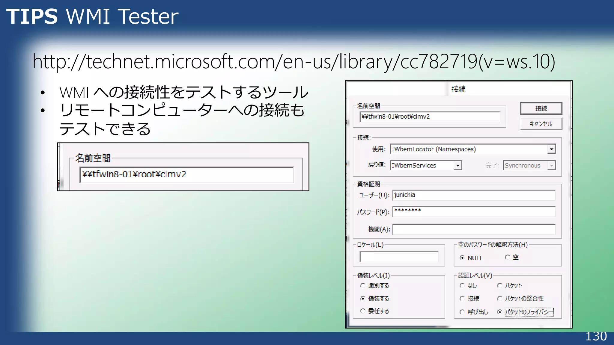614x345 pixels.
Task: Choose パケットの整合性 authentication level
Action: pyautogui.click(x=500, y=298)
